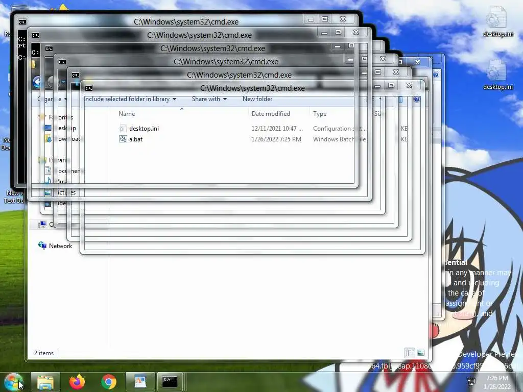
Task: Switch to the WordPad taskbar button
Action: point(140,382)
